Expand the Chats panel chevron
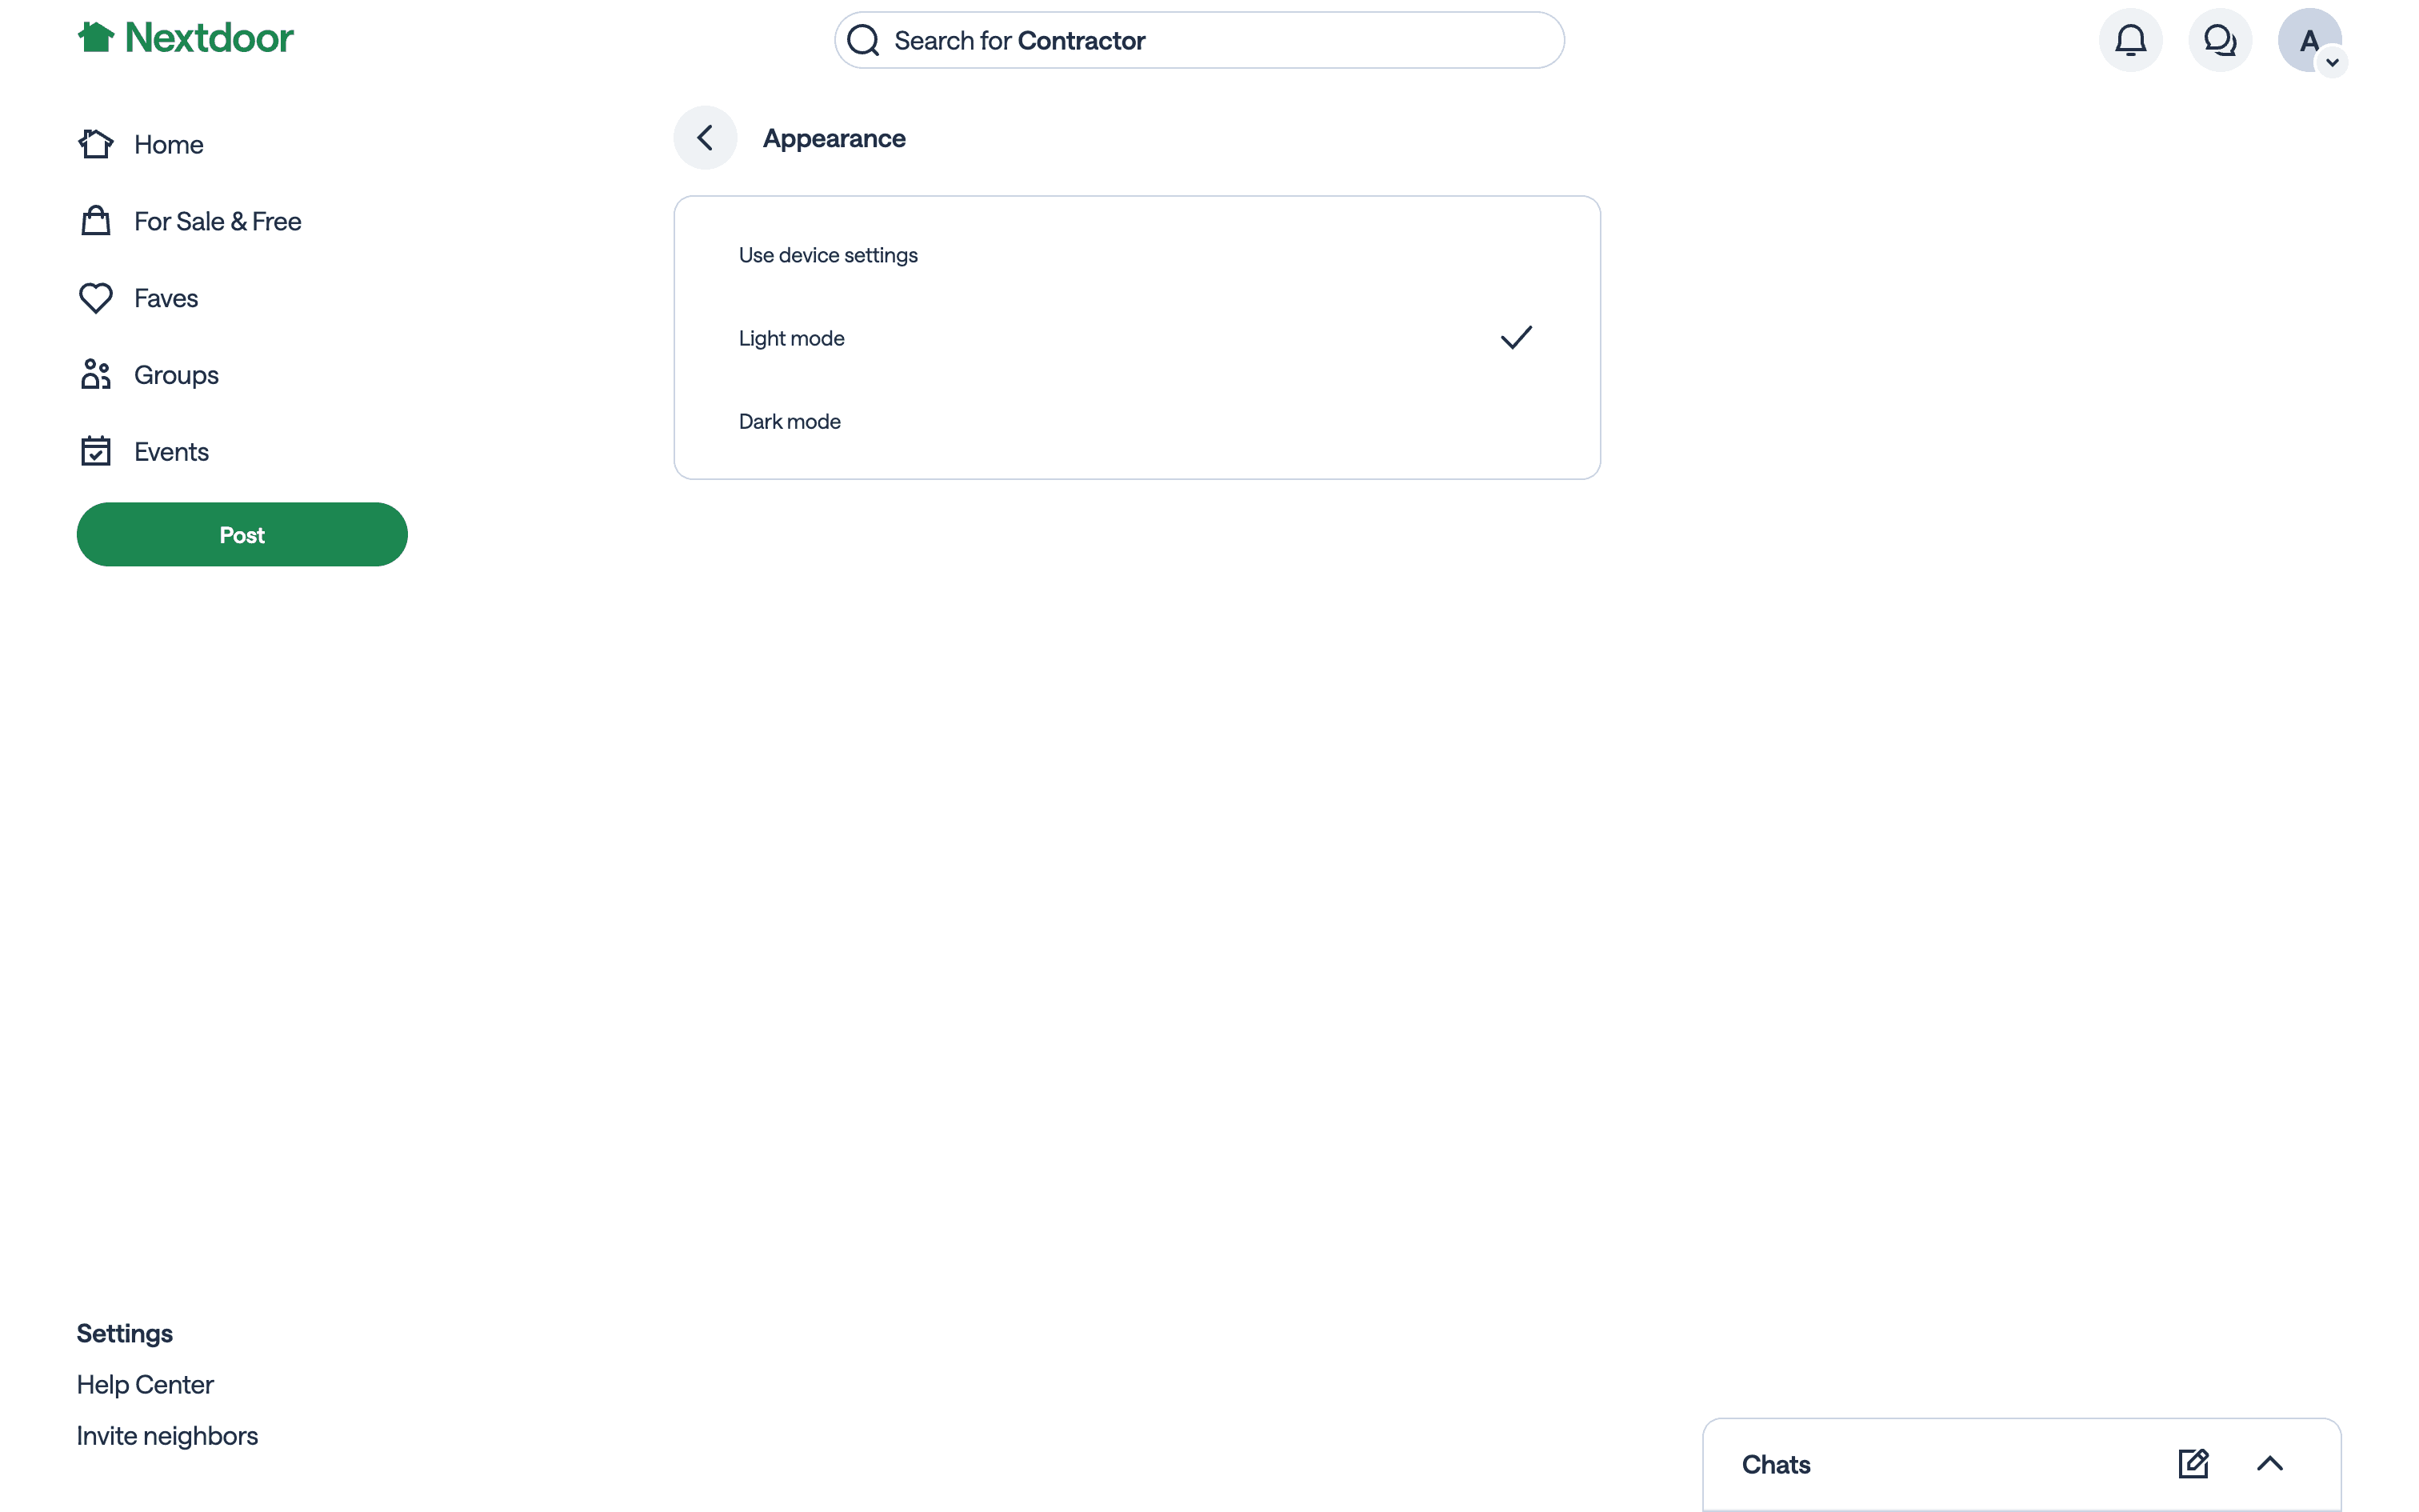Viewport: 2419px width, 1512px height. point(2269,1464)
